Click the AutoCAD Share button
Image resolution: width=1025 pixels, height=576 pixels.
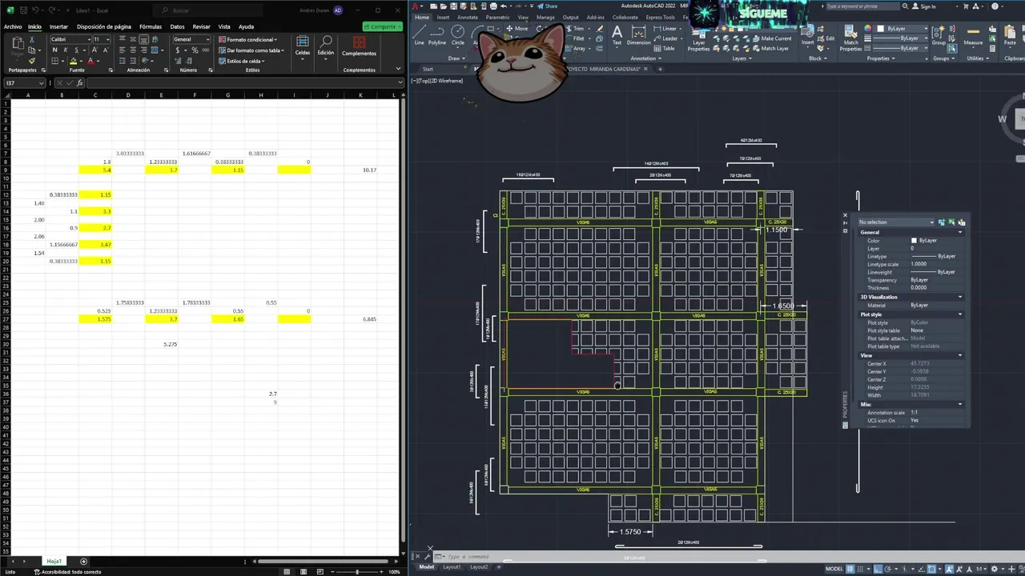548,6
